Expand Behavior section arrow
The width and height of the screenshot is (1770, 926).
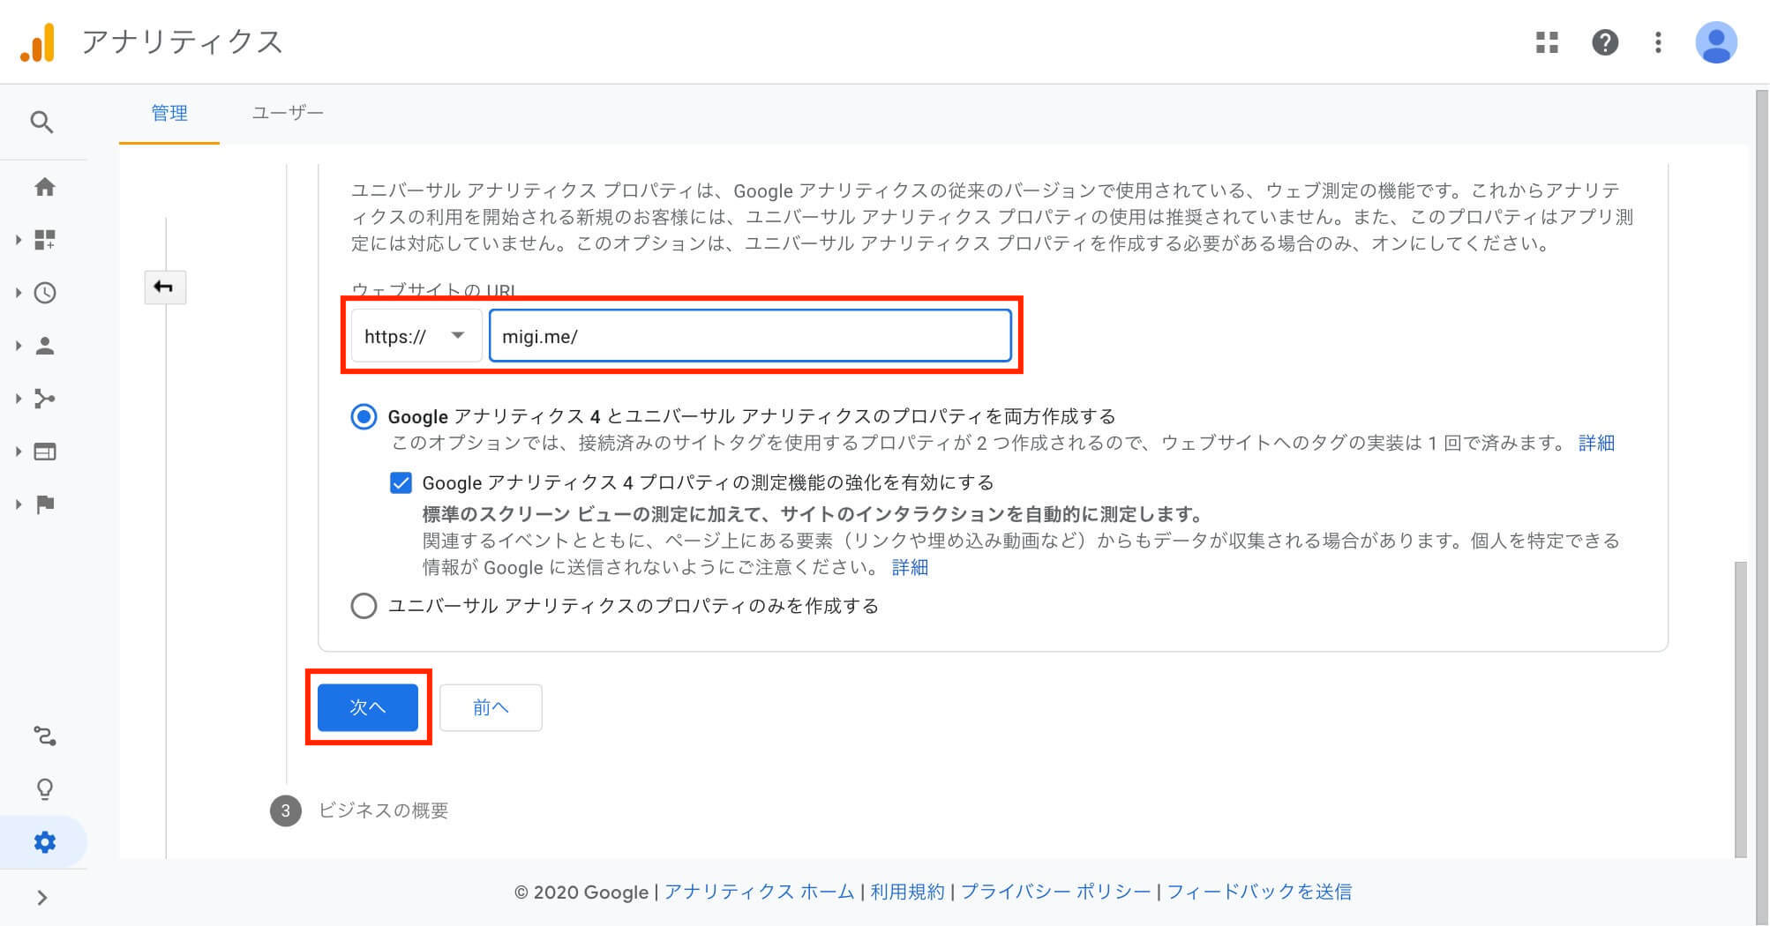point(18,452)
